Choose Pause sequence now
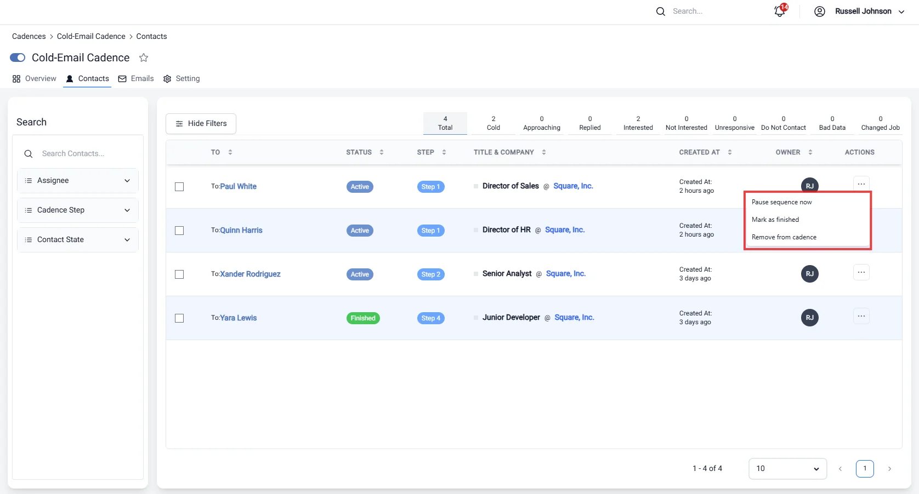The image size is (919, 494). (x=781, y=202)
